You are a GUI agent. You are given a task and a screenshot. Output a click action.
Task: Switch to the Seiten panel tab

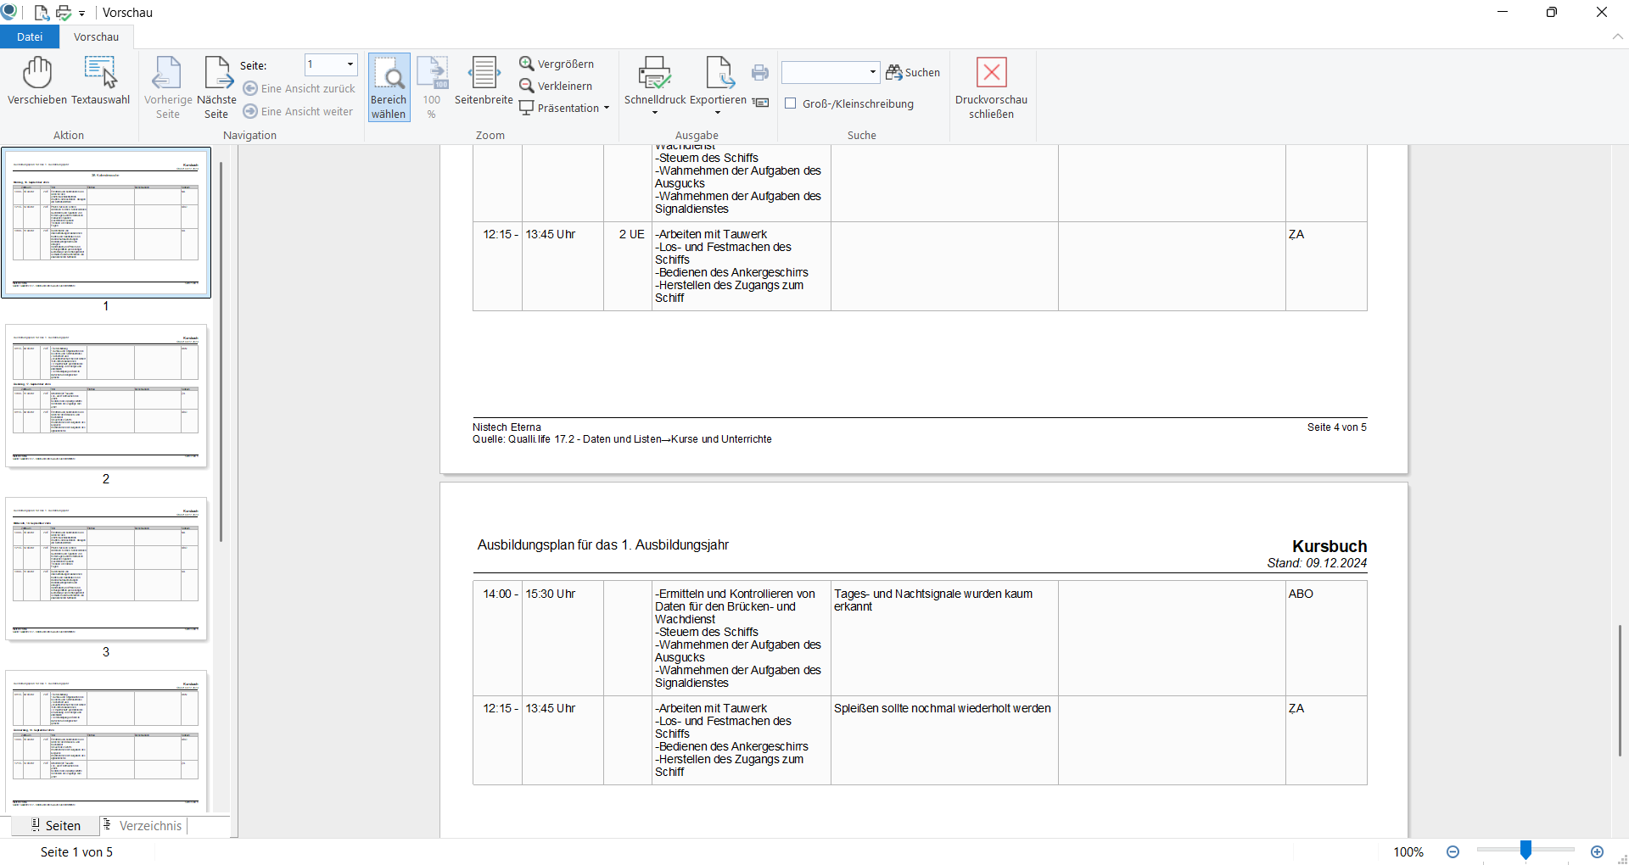pos(55,826)
